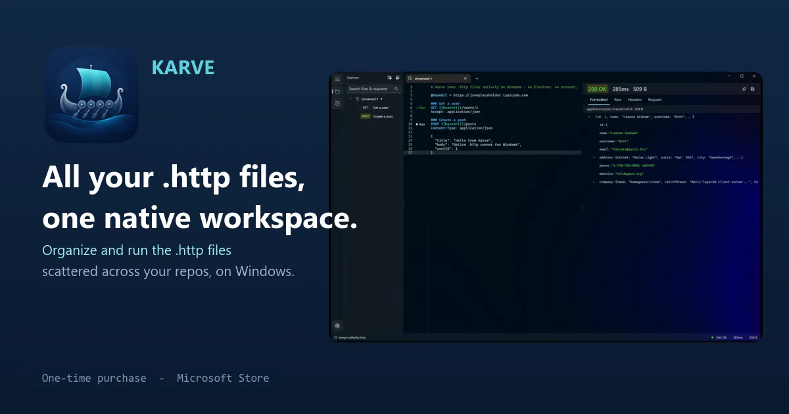
Task: Click the @baseUrl variable definition line
Action: click(479, 95)
